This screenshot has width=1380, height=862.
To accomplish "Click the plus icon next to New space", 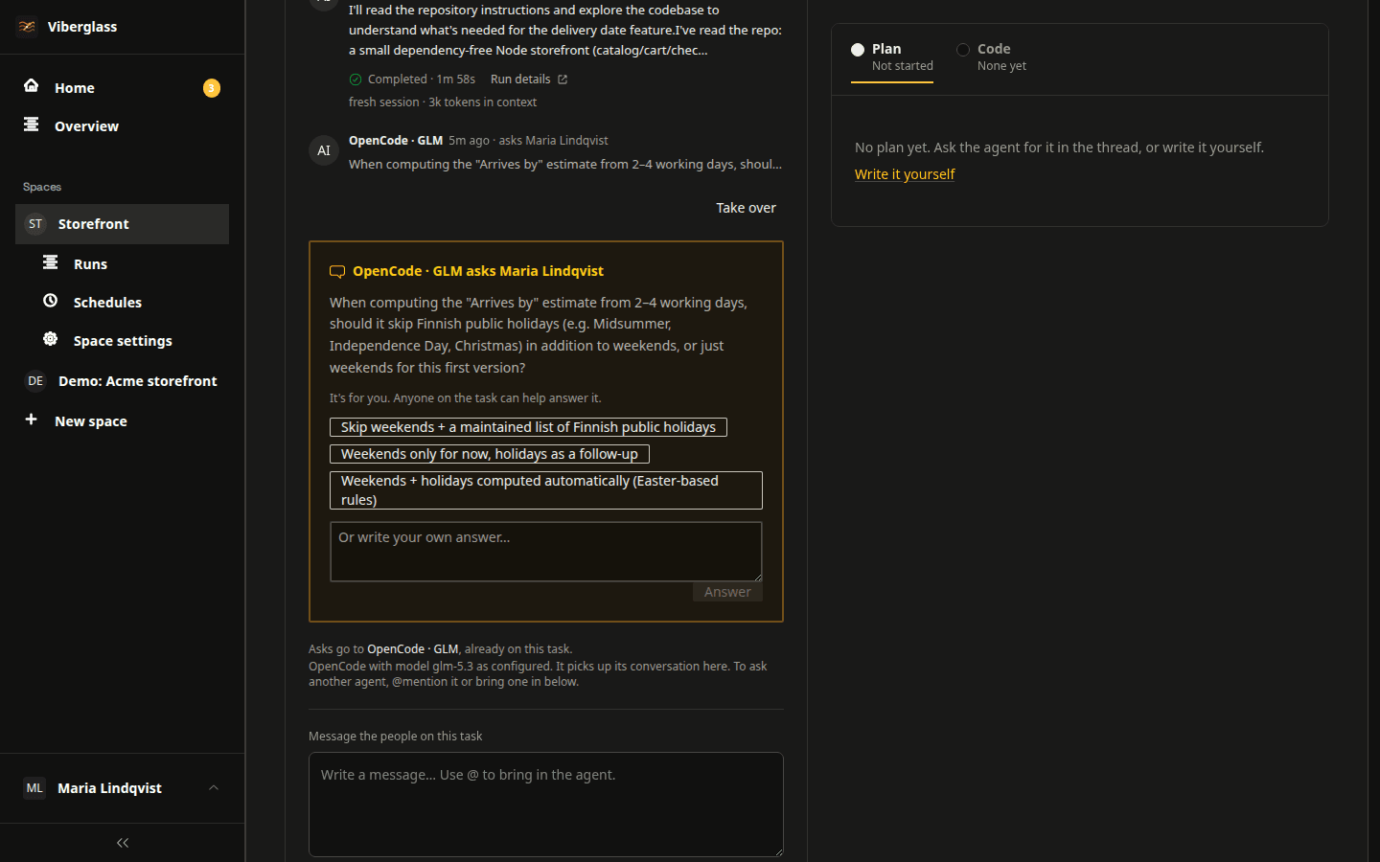I will click(x=32, y=420).
